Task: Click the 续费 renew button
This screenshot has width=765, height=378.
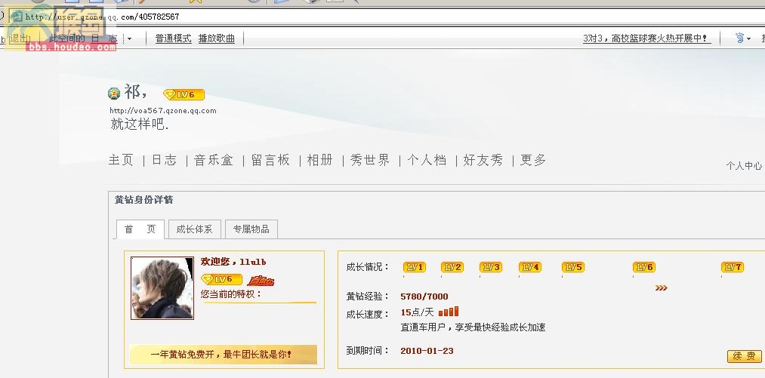Action: tap(744, 357)
